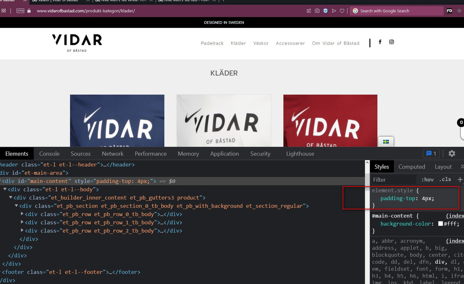
Task: Toggle the :hov element state panel
Action: pos(427,179)
